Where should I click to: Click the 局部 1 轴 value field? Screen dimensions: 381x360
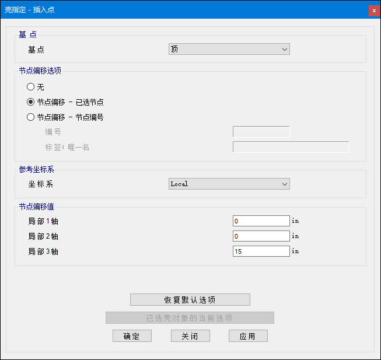[261, 221]
